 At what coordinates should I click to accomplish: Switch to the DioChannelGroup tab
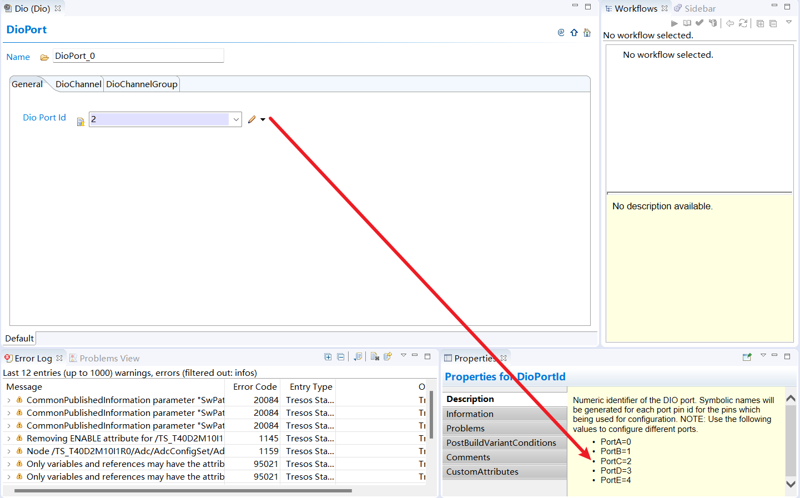[x=142, y=84]
